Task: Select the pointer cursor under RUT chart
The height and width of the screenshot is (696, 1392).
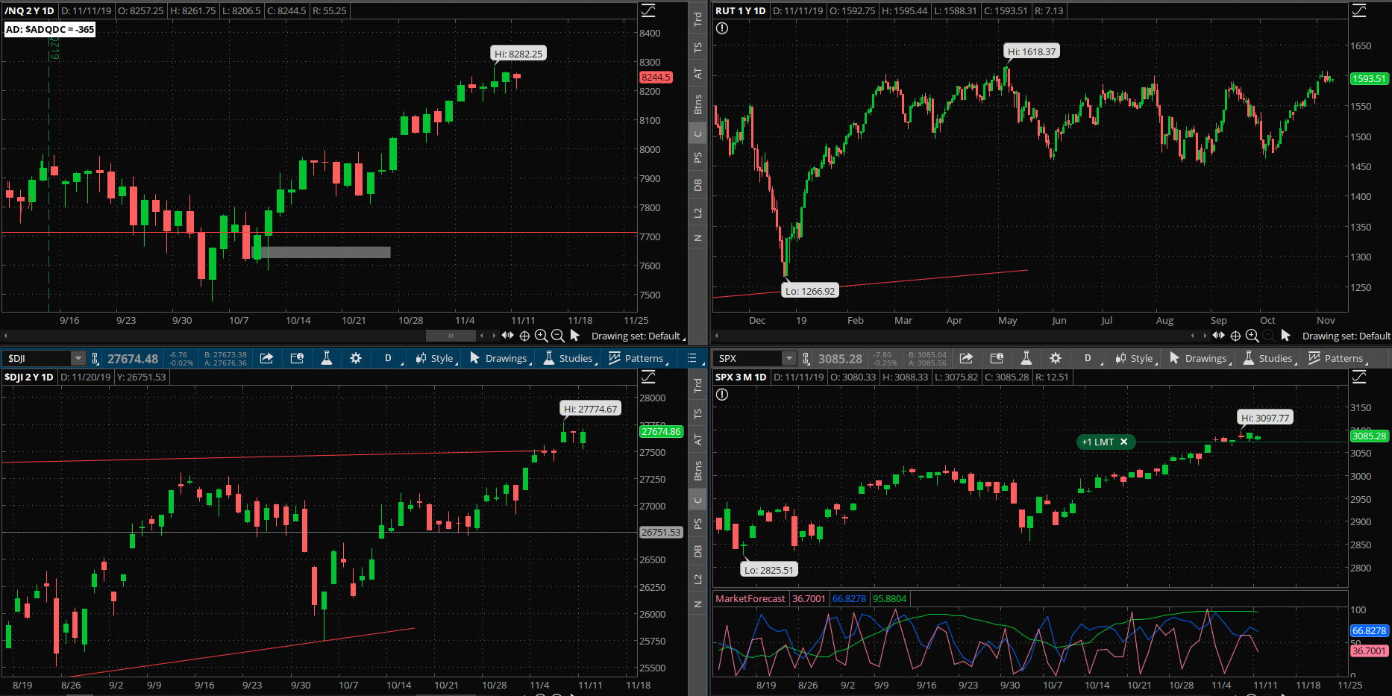Action: [x=1285, y=336]
